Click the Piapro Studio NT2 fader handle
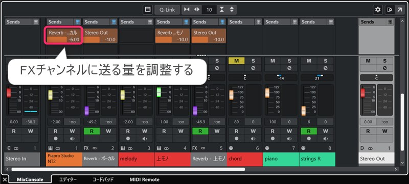Viewport: 409px width, 184px height. pyautogui.click(x=50, y=95)
